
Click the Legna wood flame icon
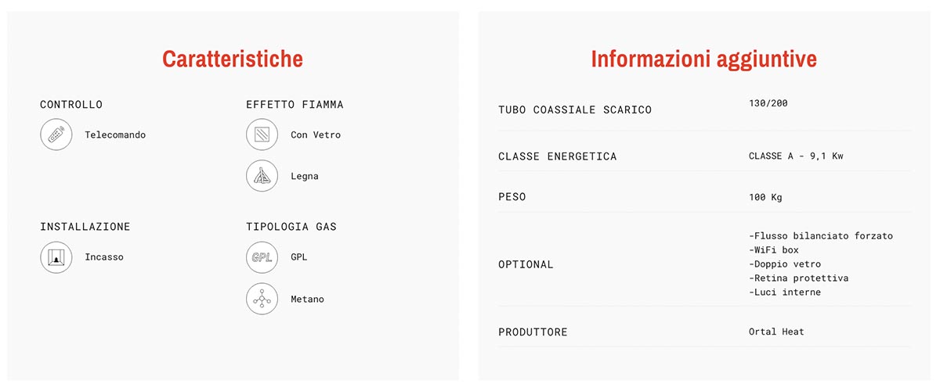[262, 176]
